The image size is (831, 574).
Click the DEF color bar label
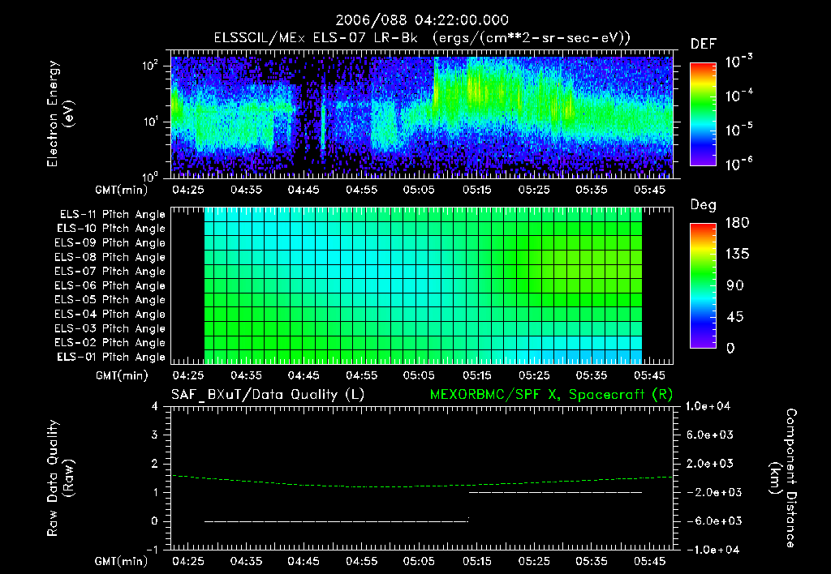click(x=704, y=44)
